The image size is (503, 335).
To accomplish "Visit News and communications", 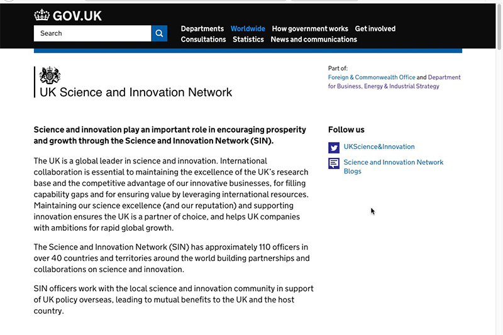I will 314,40.
